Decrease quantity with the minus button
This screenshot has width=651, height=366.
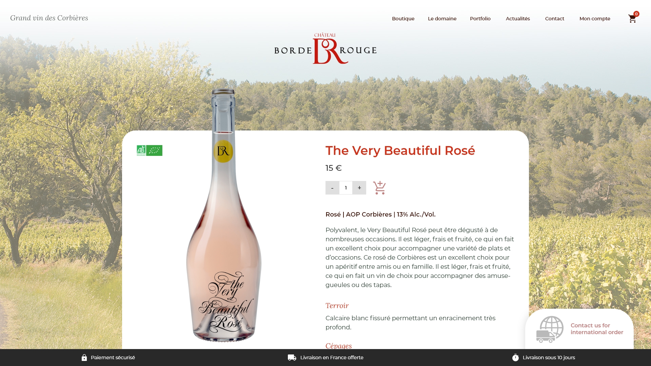click(332, 188)
